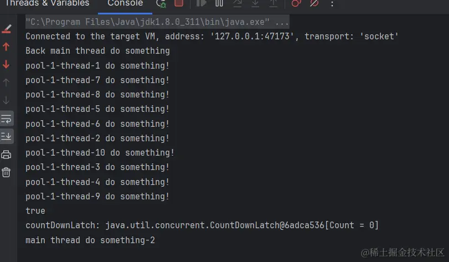Switch to Threads & Variables tab
This screenshot has height=262, width=449.
tap(47, 3)
